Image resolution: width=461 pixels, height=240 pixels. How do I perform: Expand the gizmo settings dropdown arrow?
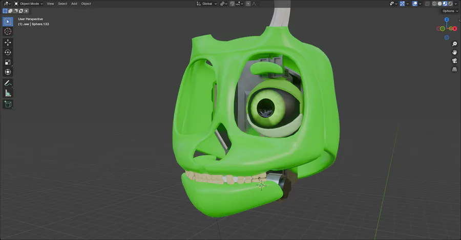408,4
